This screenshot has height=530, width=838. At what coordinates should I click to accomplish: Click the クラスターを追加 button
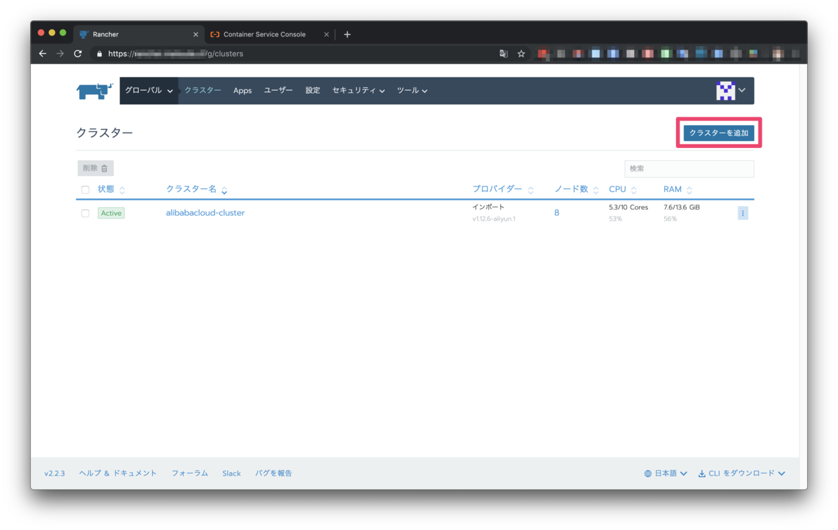click(x=719, y=133)
